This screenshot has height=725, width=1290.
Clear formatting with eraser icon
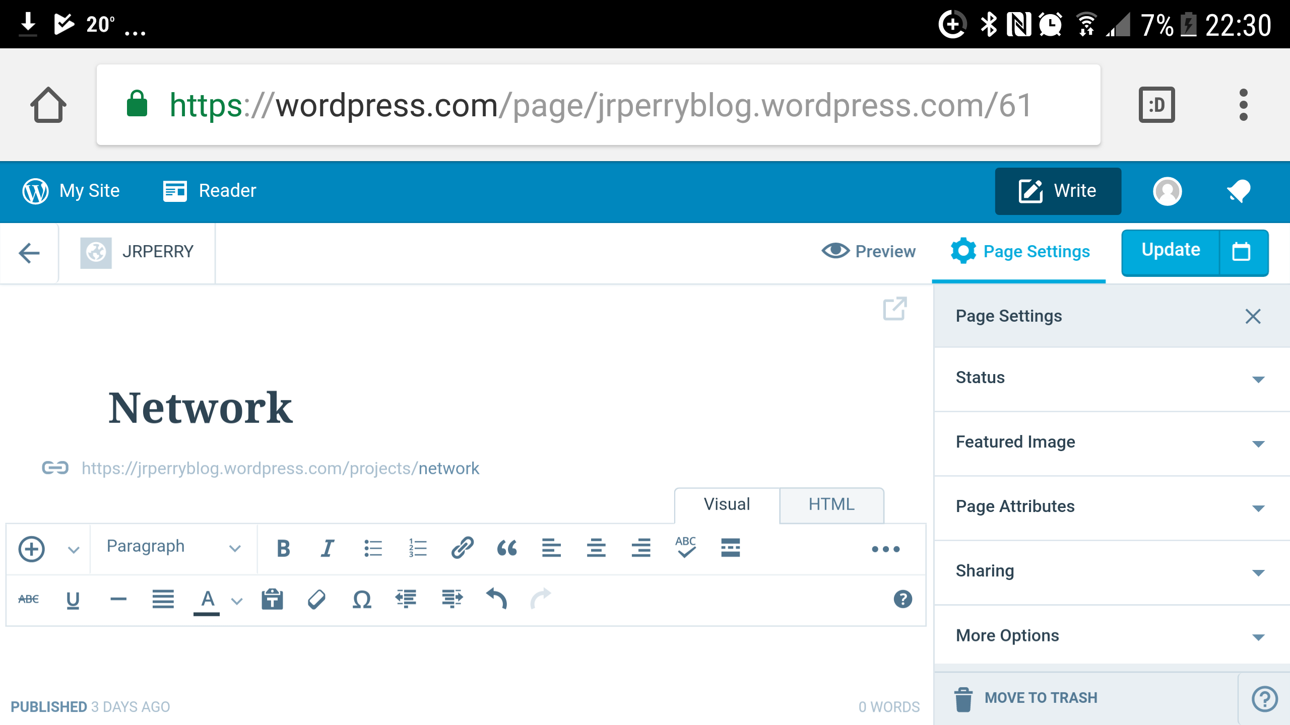click(316, 599)
